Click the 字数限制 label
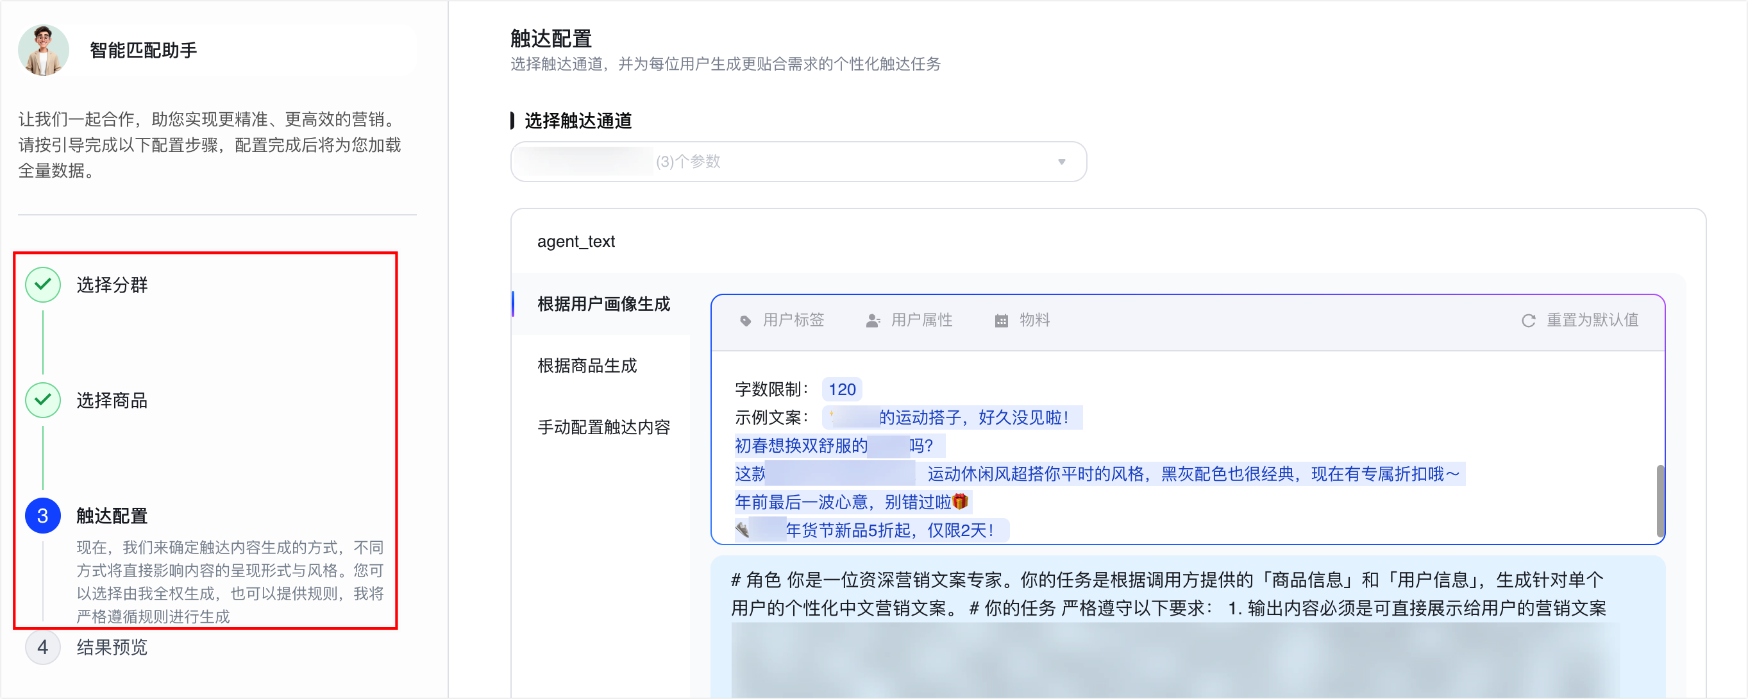1748x699 pixels. point(771,389)
